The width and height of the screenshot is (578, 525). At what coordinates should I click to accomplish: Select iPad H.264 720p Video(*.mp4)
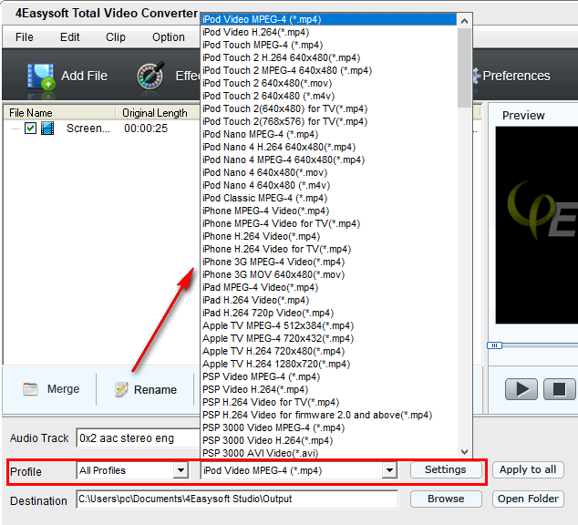pos(329,313)
